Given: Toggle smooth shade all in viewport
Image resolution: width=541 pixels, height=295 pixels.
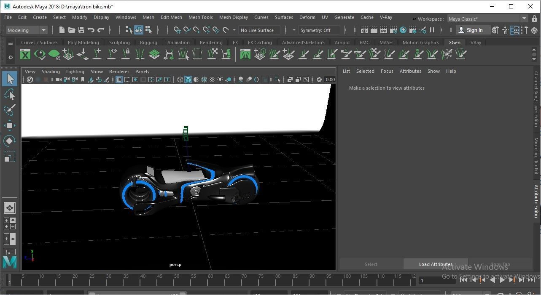Looking at the screenshot, I should pos(188,80).
